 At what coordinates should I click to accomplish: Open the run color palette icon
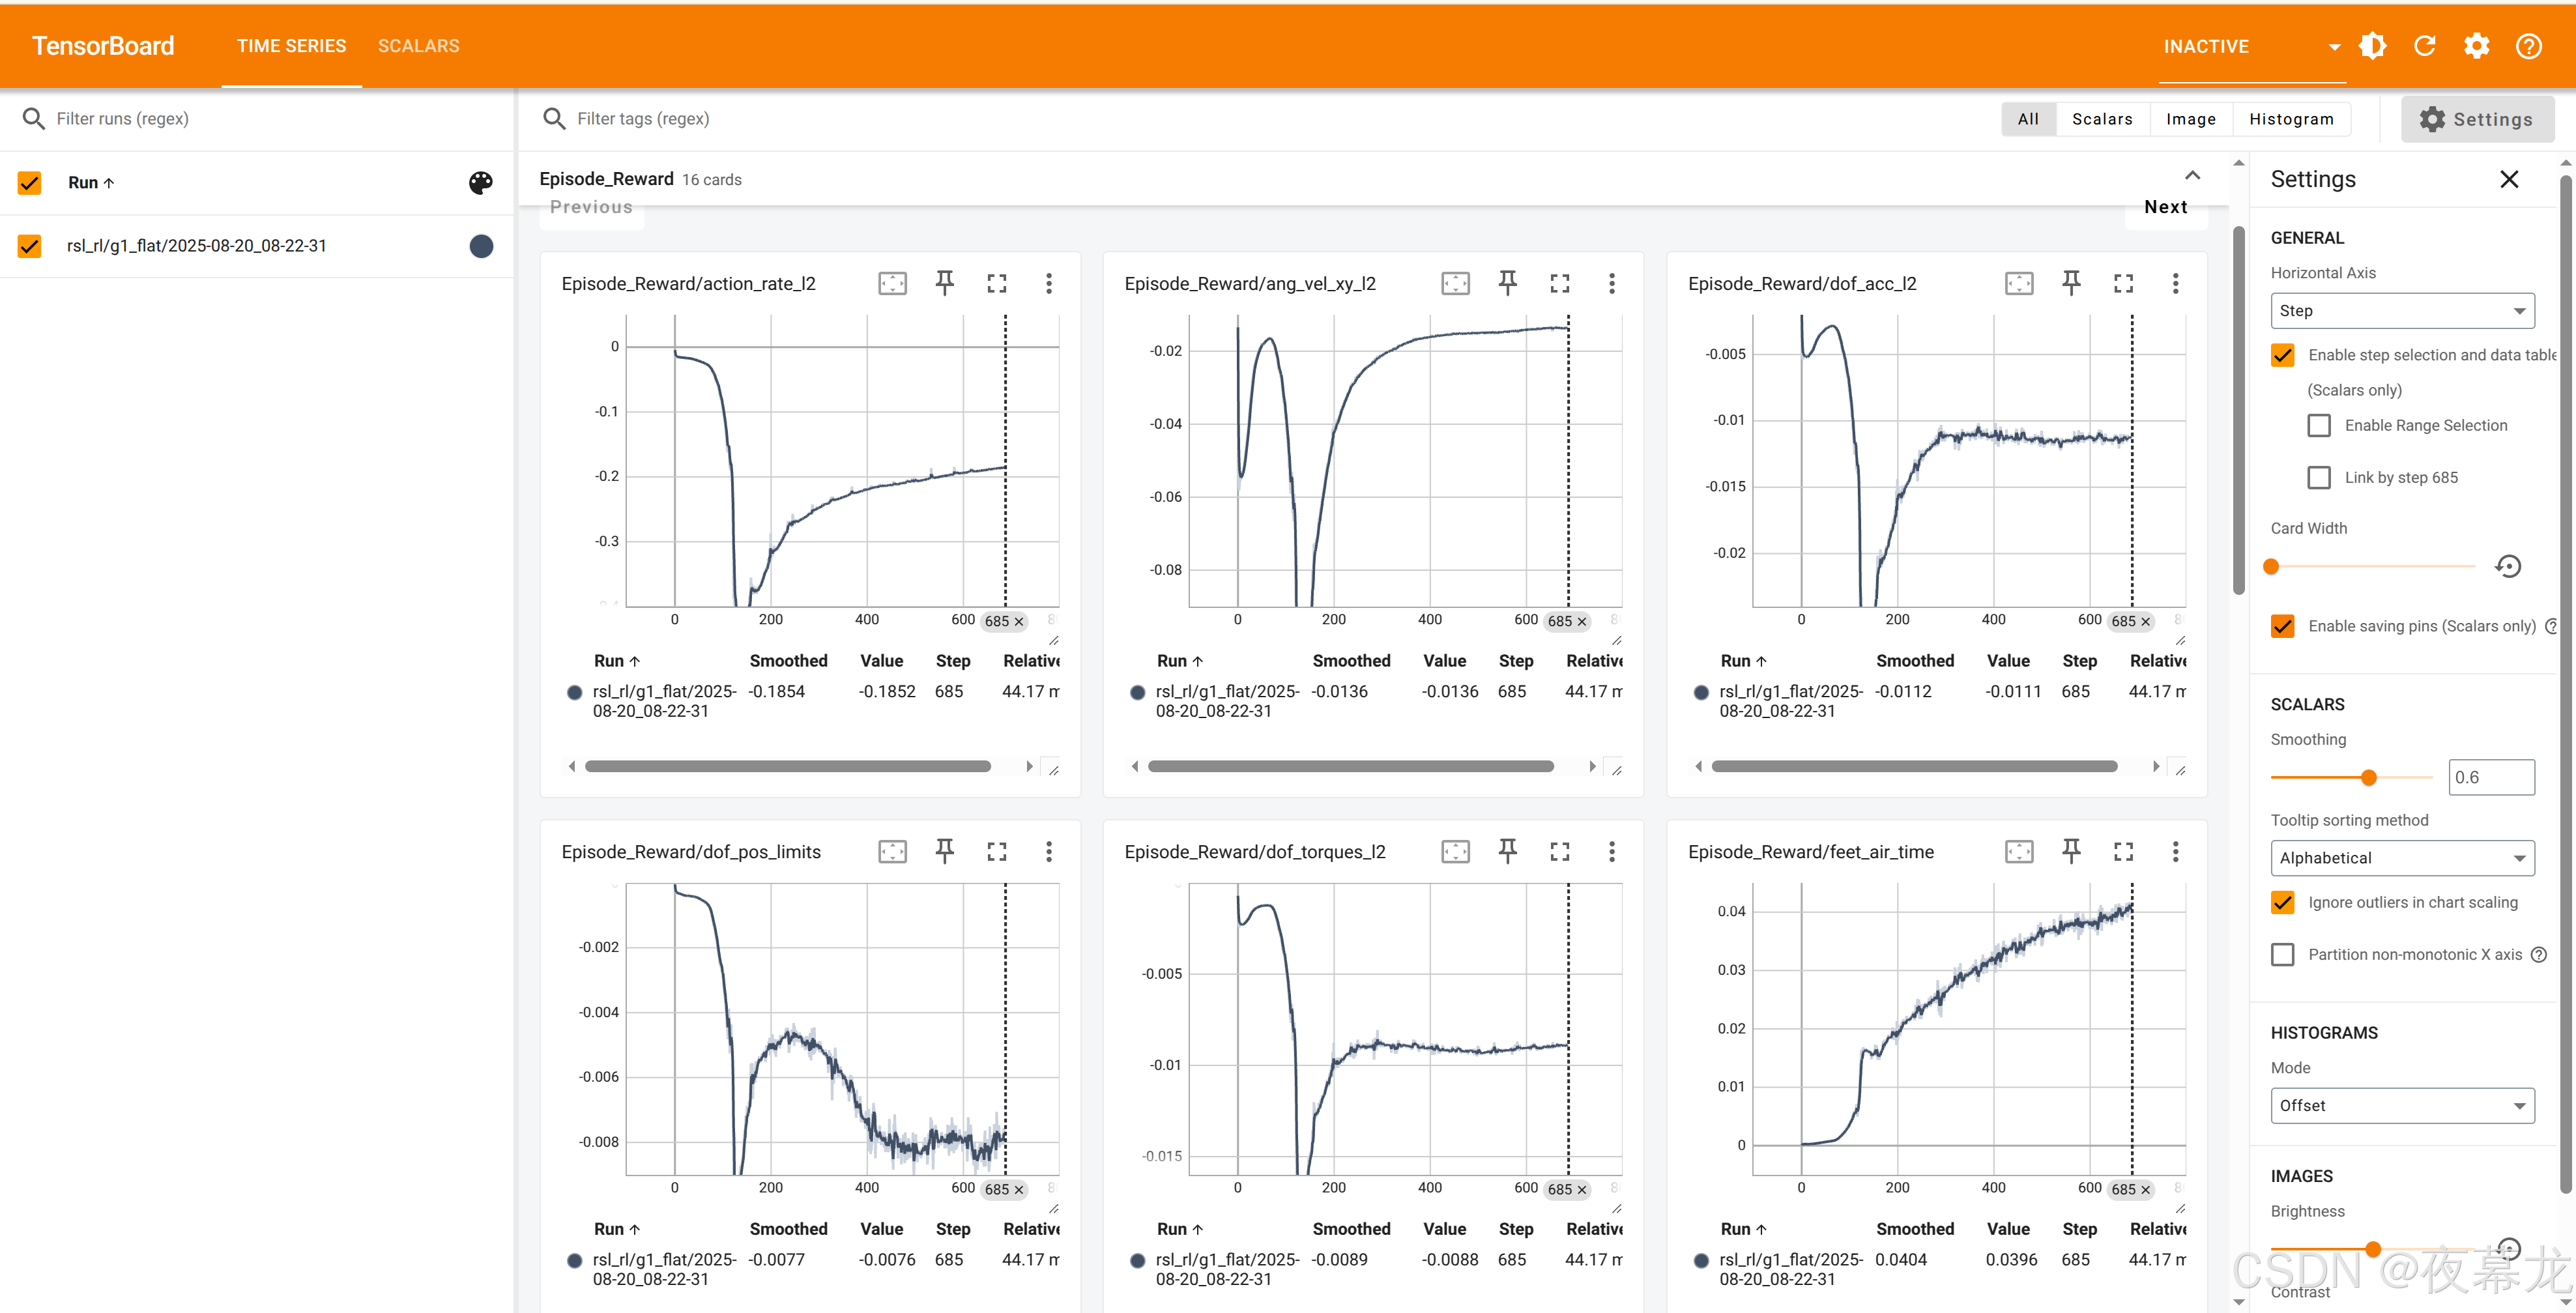(481, 182)
